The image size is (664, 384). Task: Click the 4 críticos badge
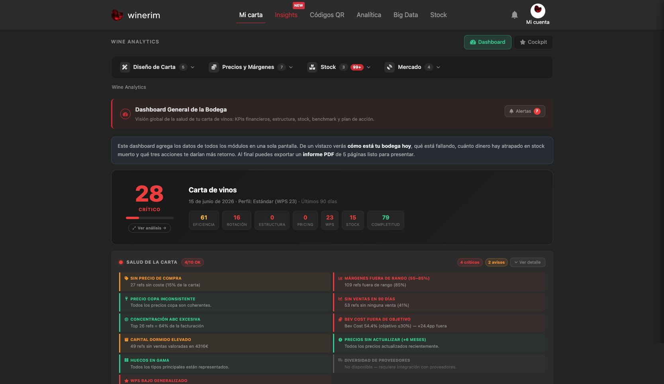470,262
